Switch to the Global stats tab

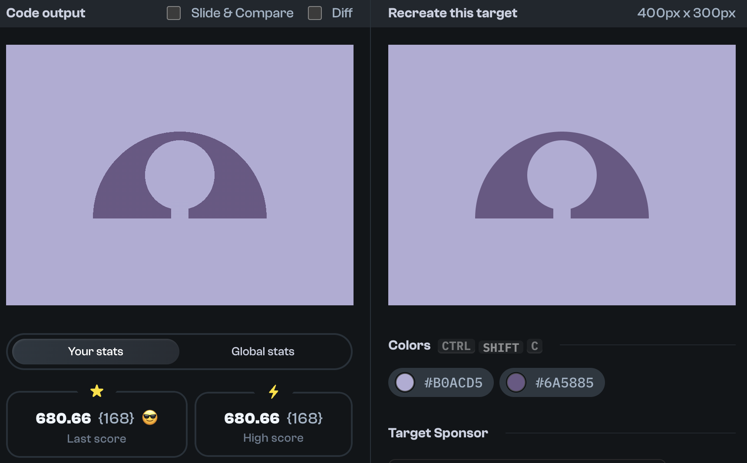pyautogui.click(x=263, y=351)
